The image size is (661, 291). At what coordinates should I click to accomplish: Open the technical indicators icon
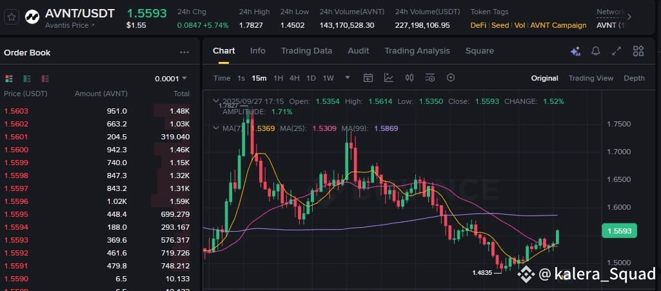tap(430, 77)
